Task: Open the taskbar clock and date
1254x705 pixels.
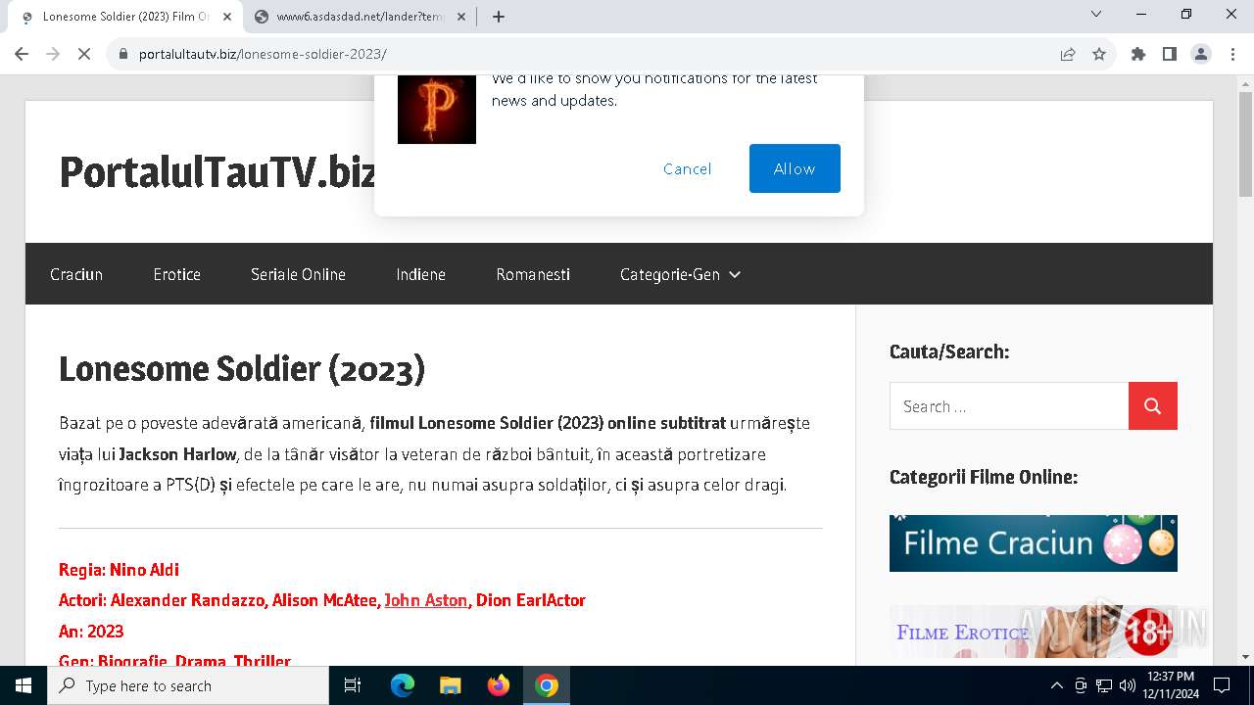Action: [x=1171, y=685]
